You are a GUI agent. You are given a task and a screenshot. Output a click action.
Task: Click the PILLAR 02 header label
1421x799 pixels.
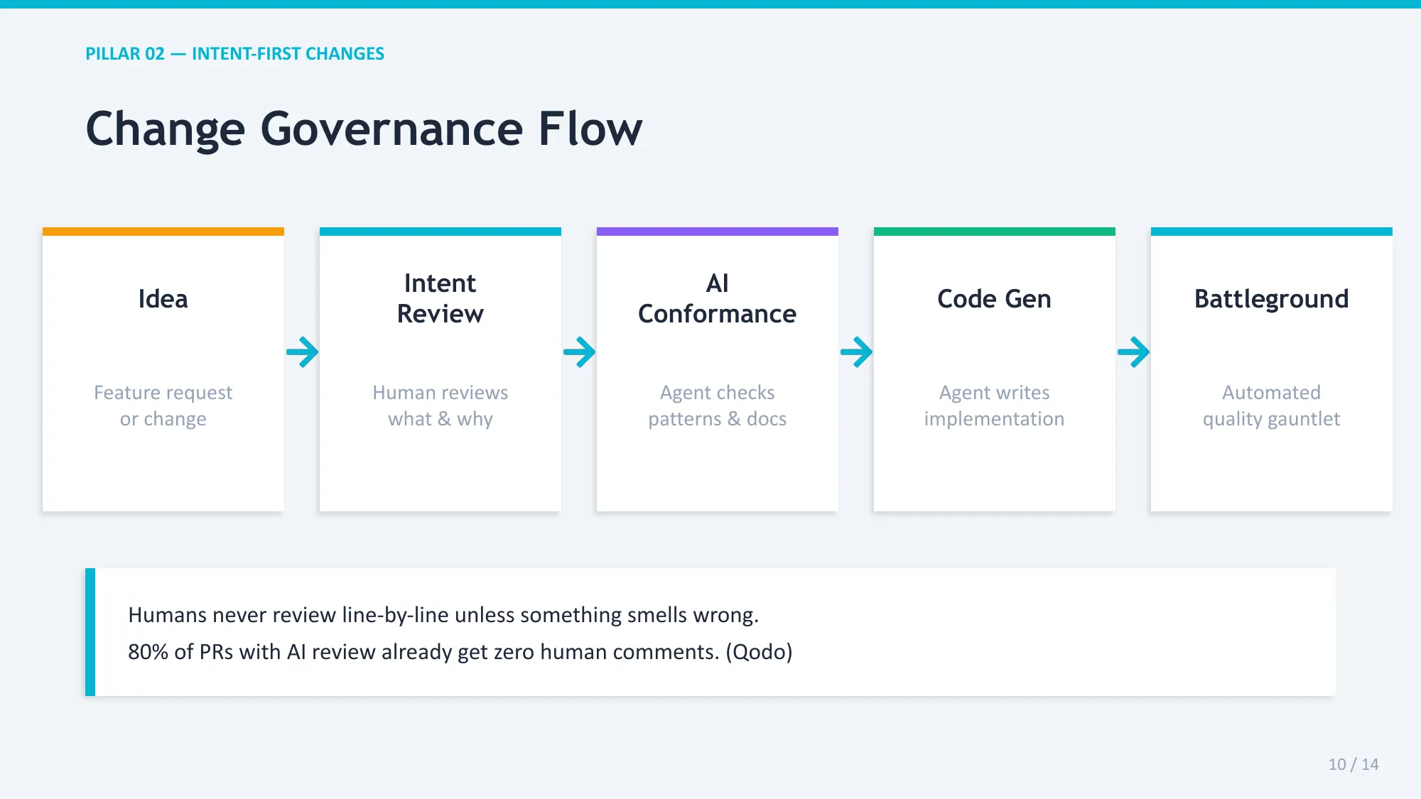click(x=126, y=53)
